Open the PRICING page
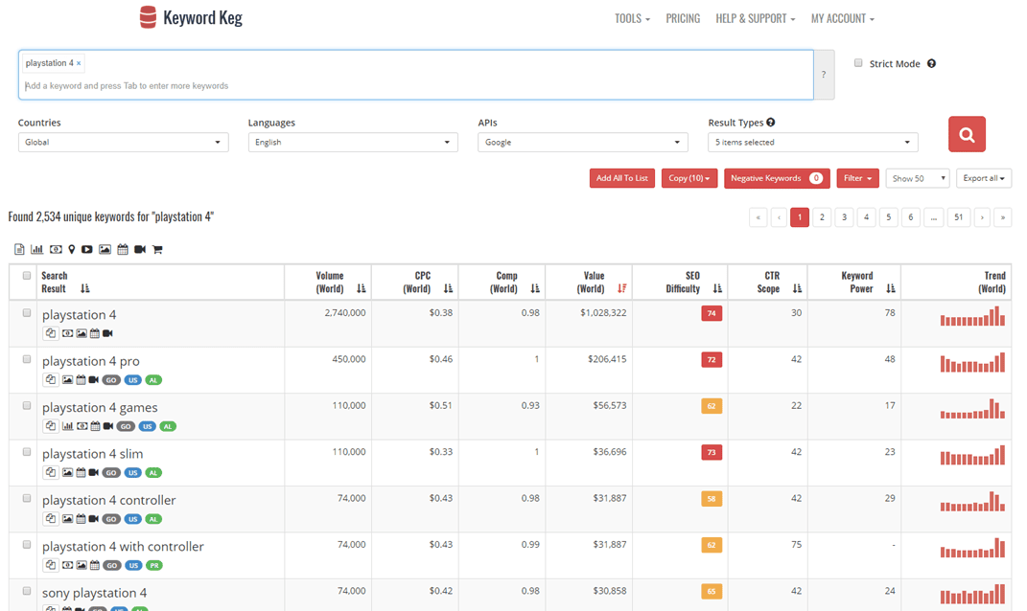The image size is (1027, 611). pos(683,19)
